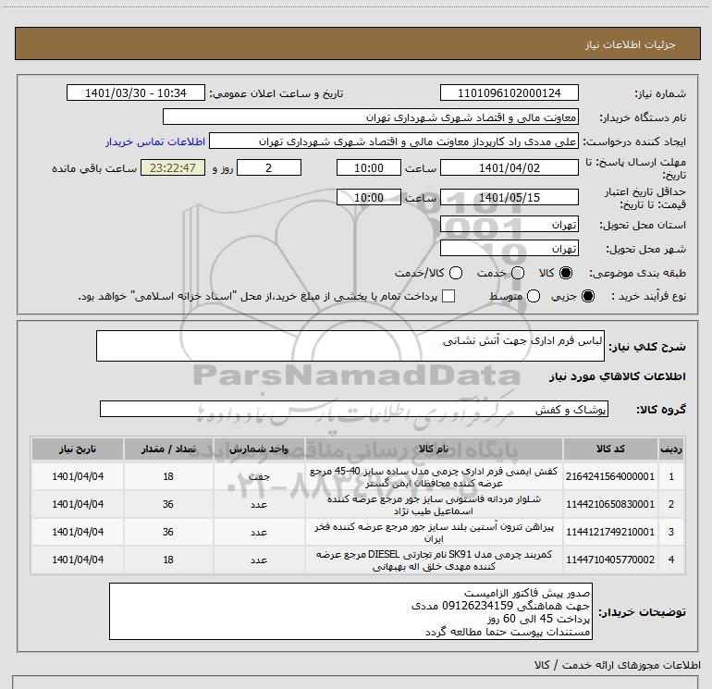Click the remaining time countdown 23:22:47
The width and height of the screenshot is (712, 689).
[173, 168]
